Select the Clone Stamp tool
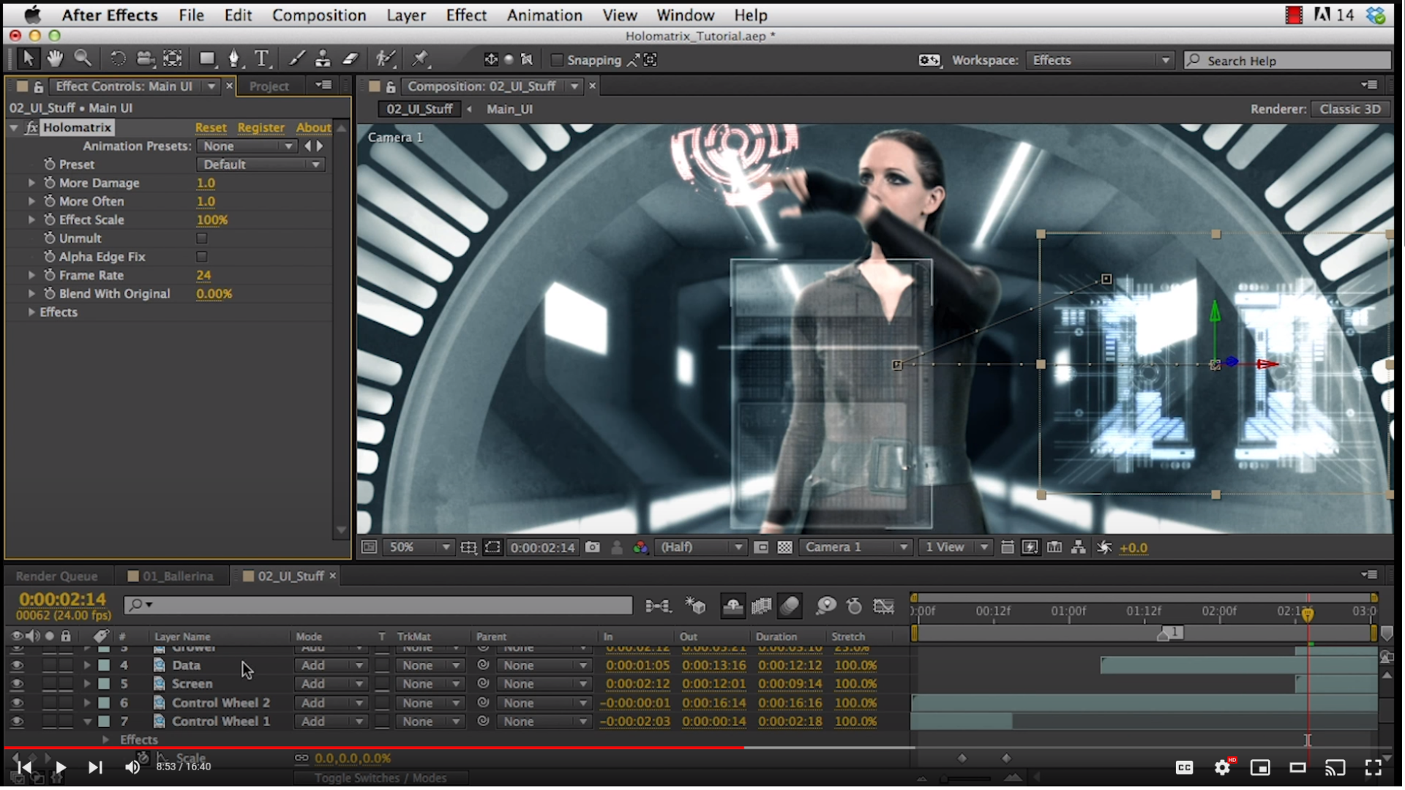Image resolution: width=1405 pixels, height=790 pixels. (323, 59)
